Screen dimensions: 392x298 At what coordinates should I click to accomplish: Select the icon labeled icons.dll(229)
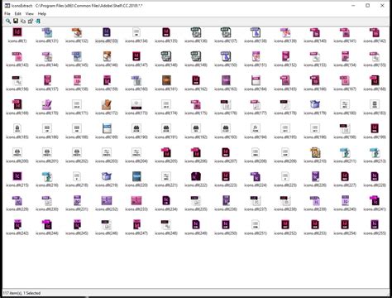tap(17, 200)
